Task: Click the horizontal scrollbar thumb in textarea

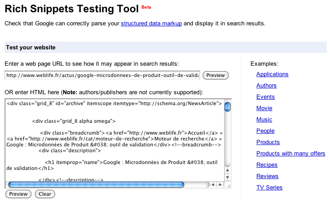Action: coord(96,185)
